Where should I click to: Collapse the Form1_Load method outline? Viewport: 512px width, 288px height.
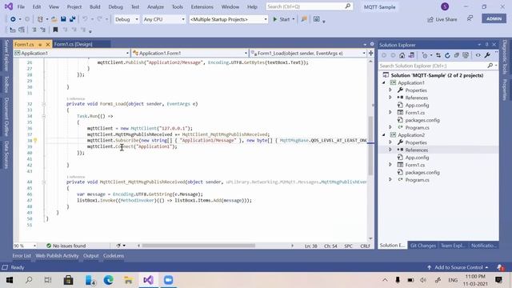[43, 104]
